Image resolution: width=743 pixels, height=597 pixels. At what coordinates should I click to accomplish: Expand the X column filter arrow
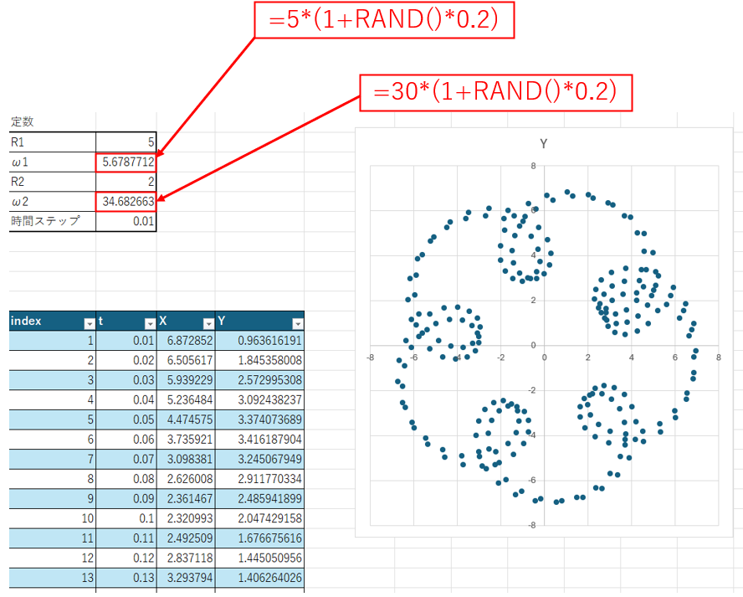pyautogui.click(x=208, y=322)
